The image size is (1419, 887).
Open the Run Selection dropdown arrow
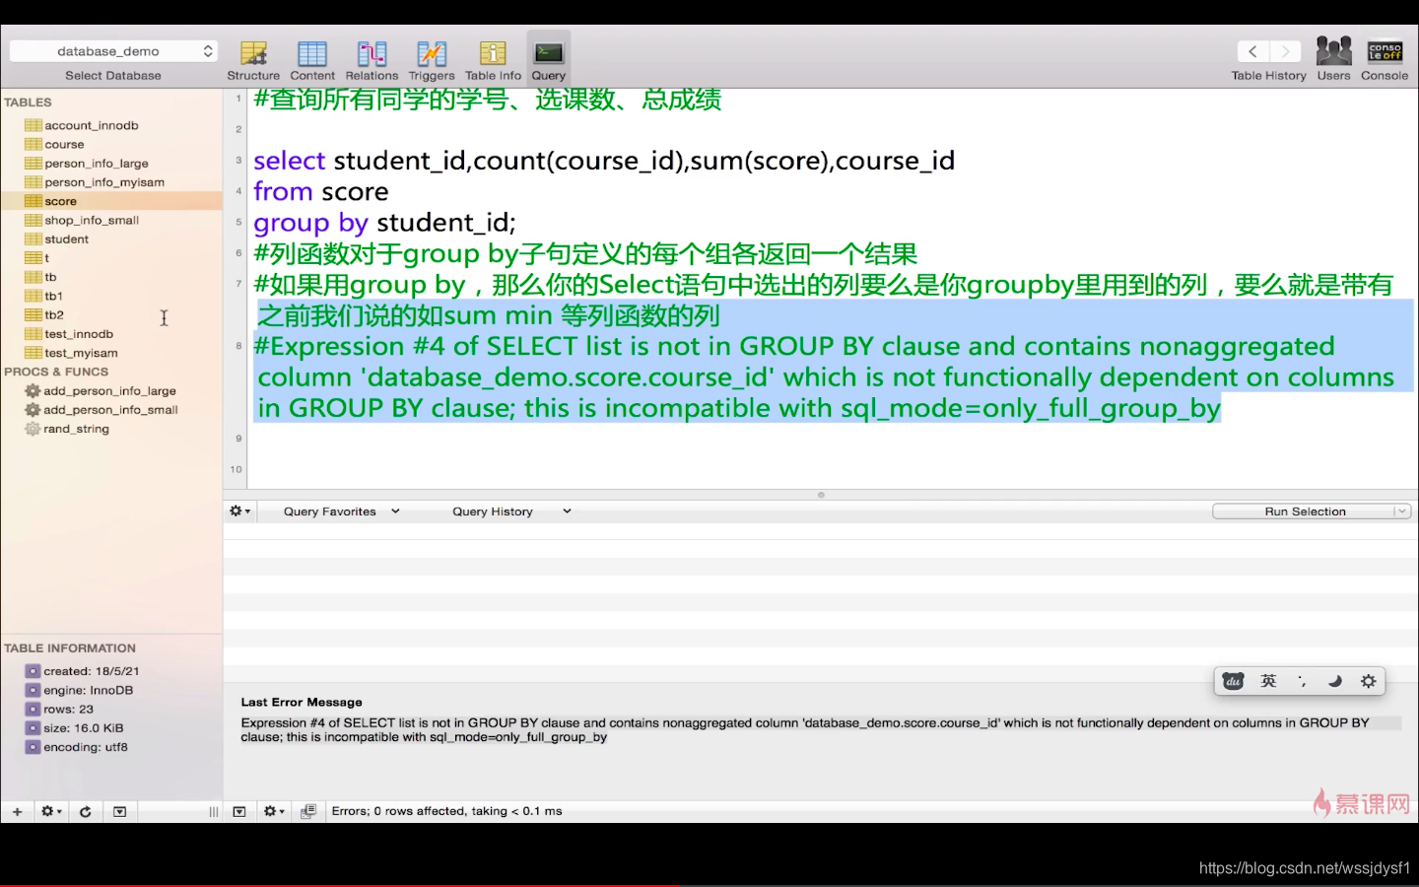point(1402,512)
